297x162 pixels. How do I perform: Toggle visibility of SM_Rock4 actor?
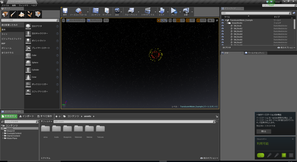click(x=222, y=34)
